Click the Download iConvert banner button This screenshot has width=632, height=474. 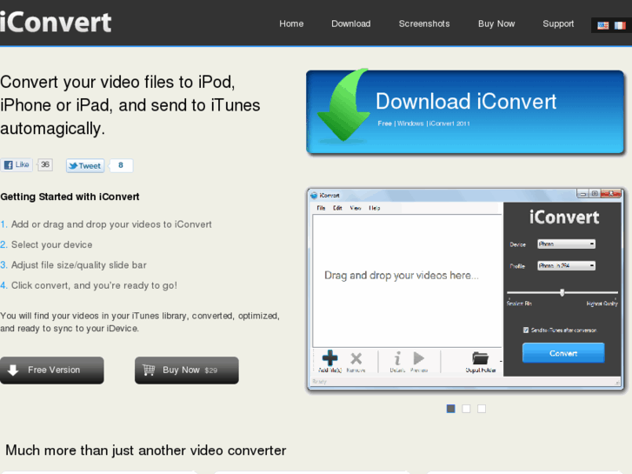point(465,112)
